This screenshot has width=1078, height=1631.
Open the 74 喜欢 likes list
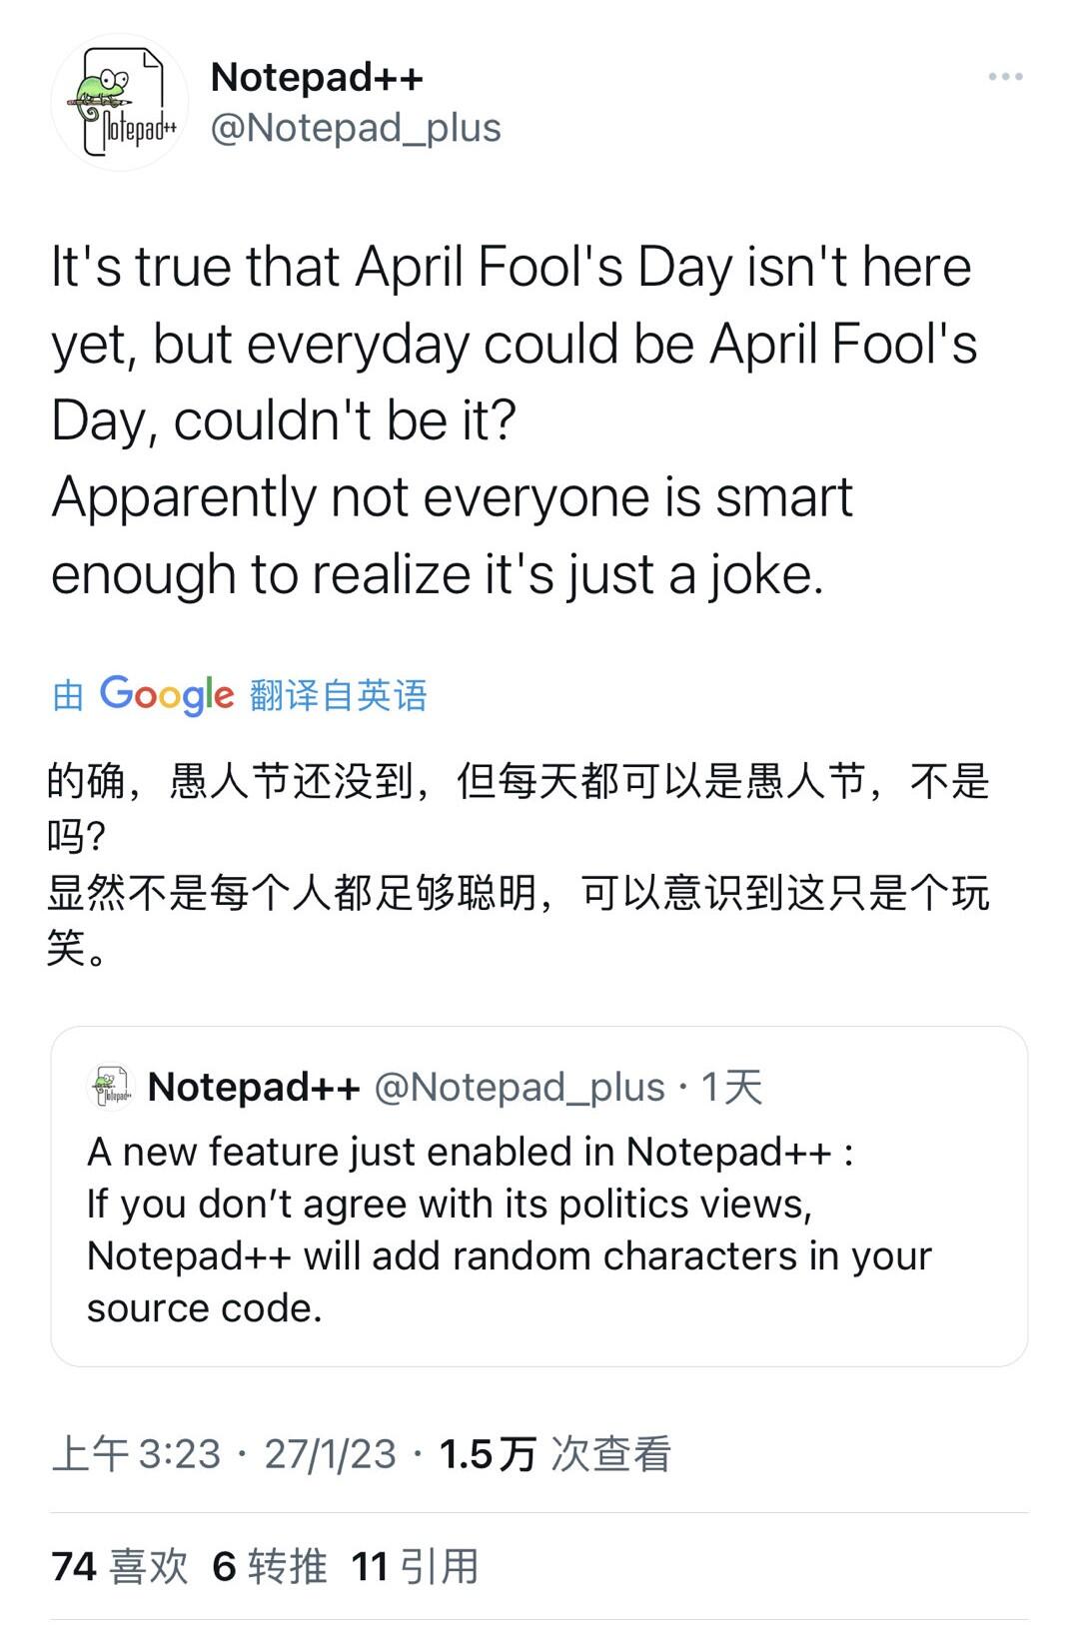(x=120, y=1566)
